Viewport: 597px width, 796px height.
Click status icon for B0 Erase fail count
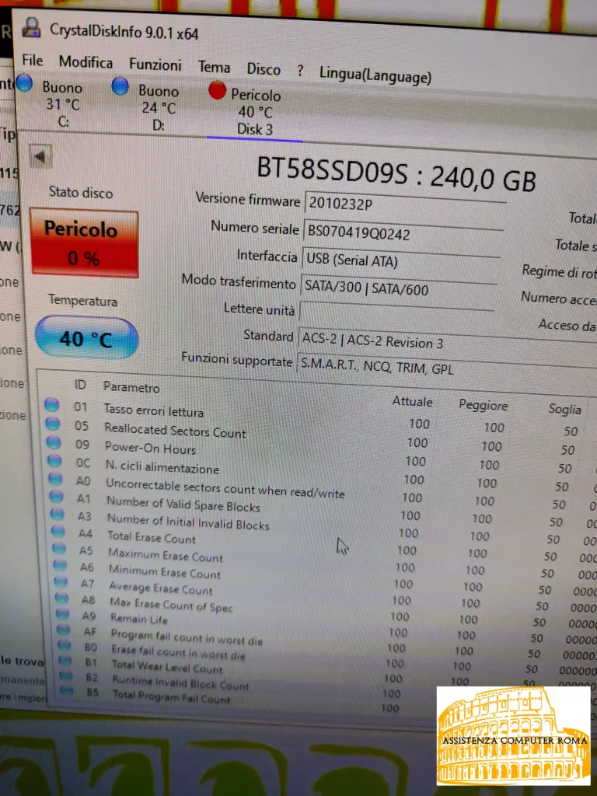point(65,645)
